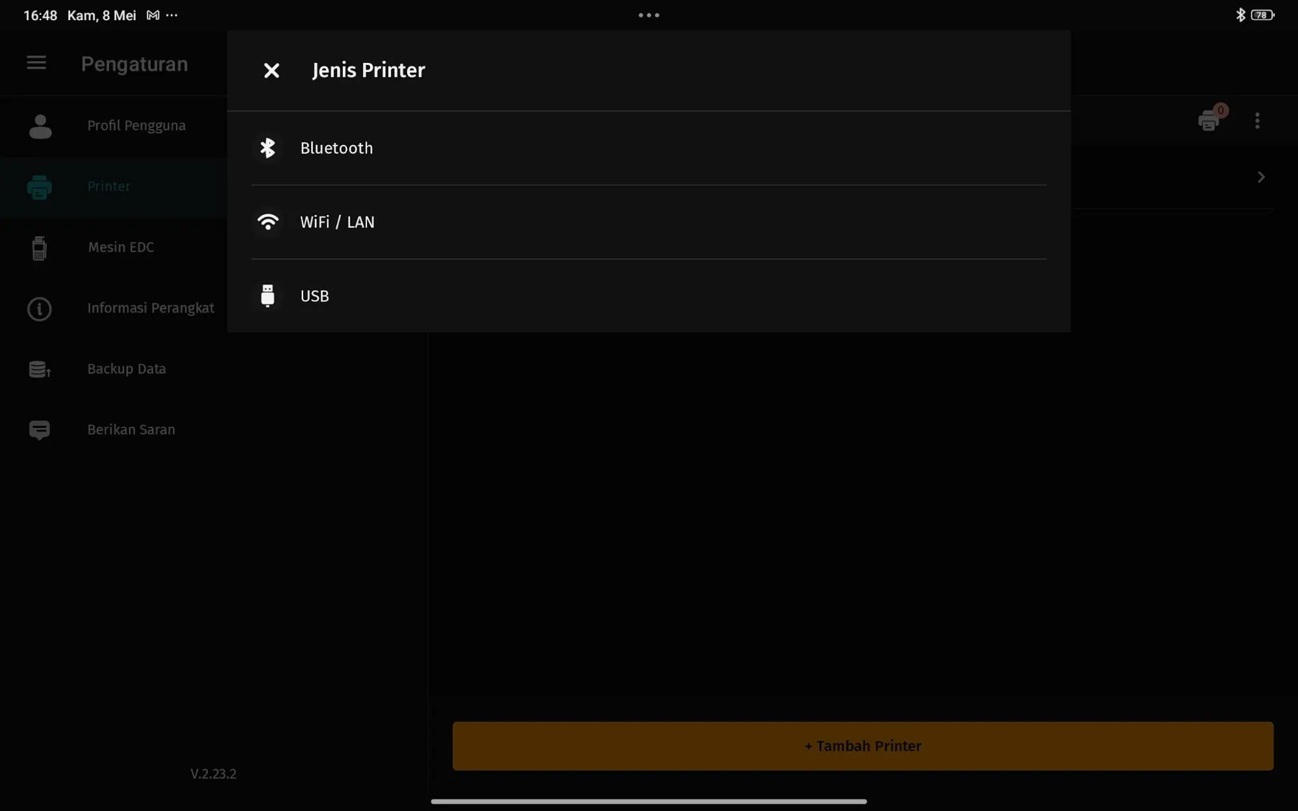Open the hamburger navigation menu

pyautogui.click(x=36, y=62)
